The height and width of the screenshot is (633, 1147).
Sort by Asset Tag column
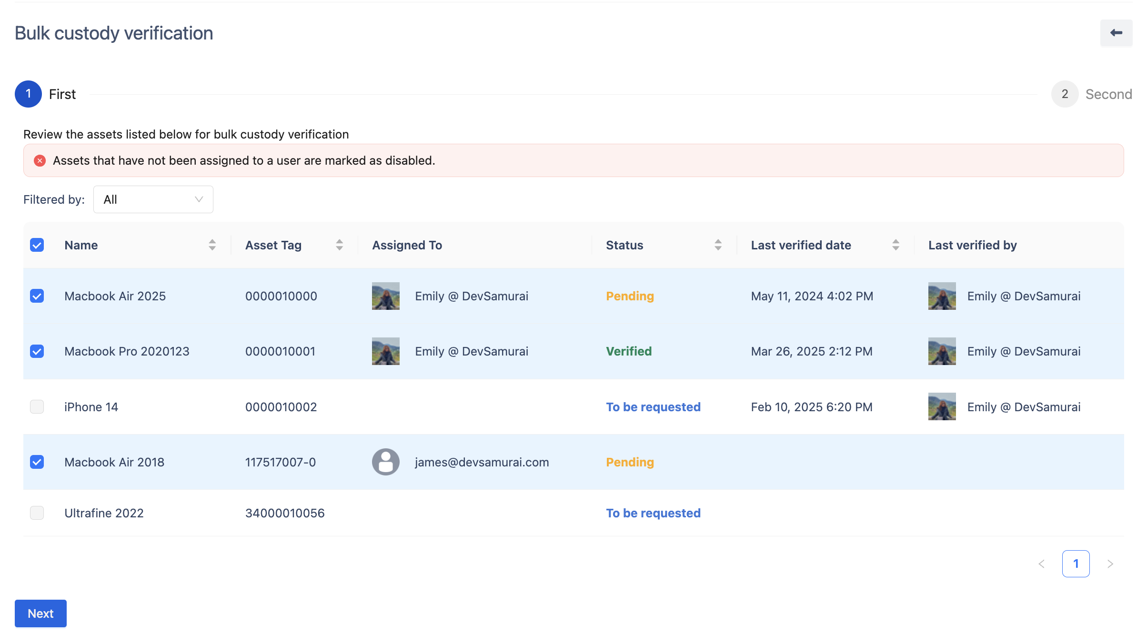339,245
